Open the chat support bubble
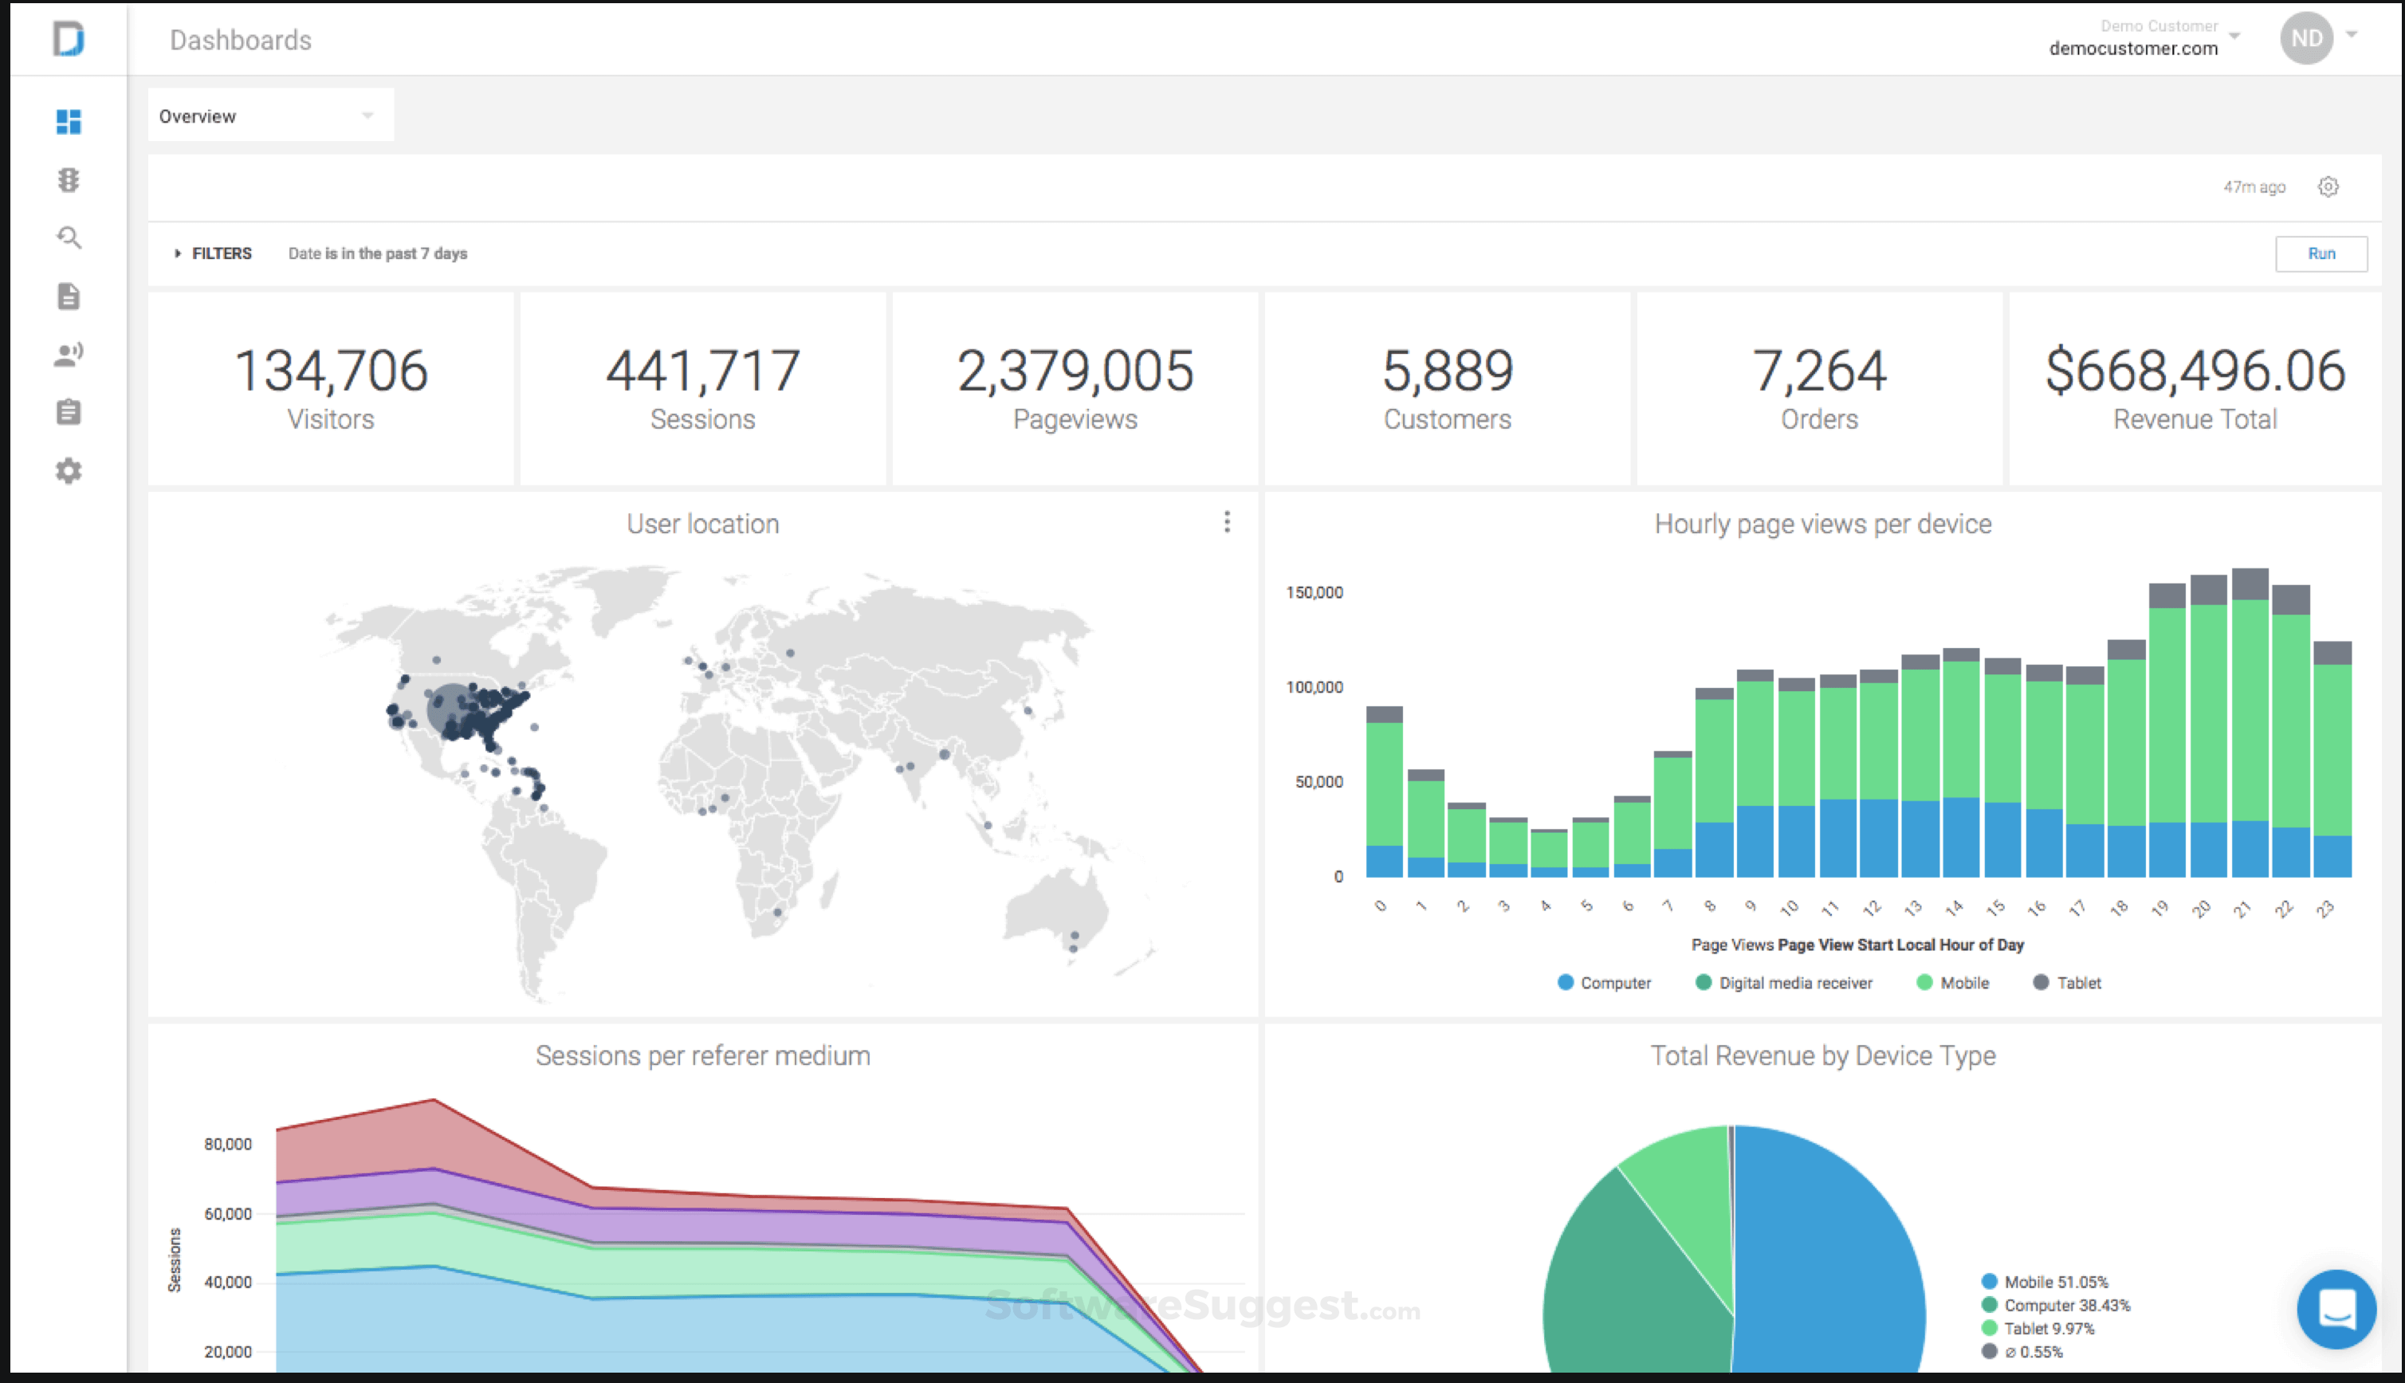The width and height of the screenshot is (2405, 1383). (x=2336, y=1308)
